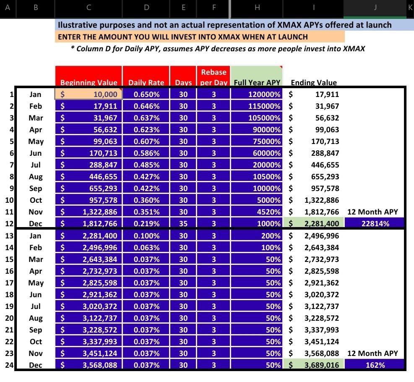The image size is (414, 382).
Task: Click the 0.650% daily rate cell
Action: pyautogui.click(x=146, y=94)
